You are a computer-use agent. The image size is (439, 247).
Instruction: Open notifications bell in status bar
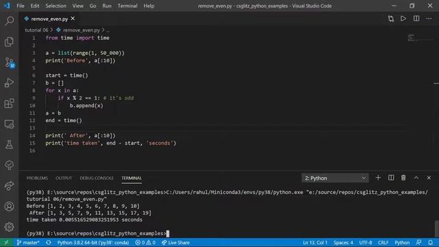[431, 242]
